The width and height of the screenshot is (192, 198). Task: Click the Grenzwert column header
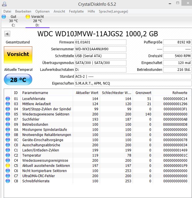pyautogui.click(x=143, y=93)
